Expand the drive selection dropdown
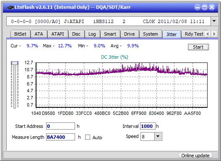Image resolution: width=221 pixels, height=161 pixels. pyautogui.click(x=214, y=21)
